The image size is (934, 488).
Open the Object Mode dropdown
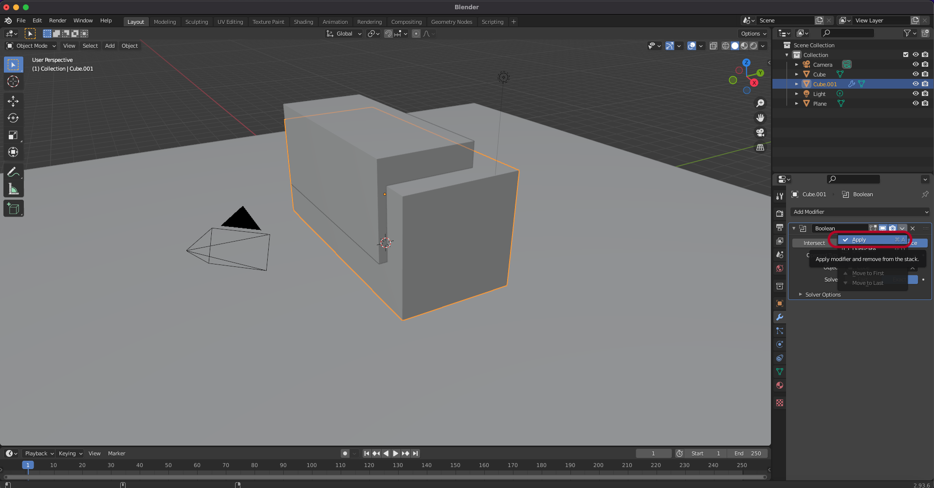(31, 46)
